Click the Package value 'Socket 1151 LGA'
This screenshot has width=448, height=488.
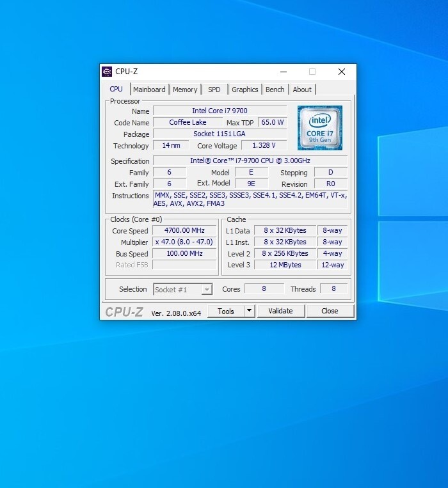pyautogui.click(x=220, y=134)
